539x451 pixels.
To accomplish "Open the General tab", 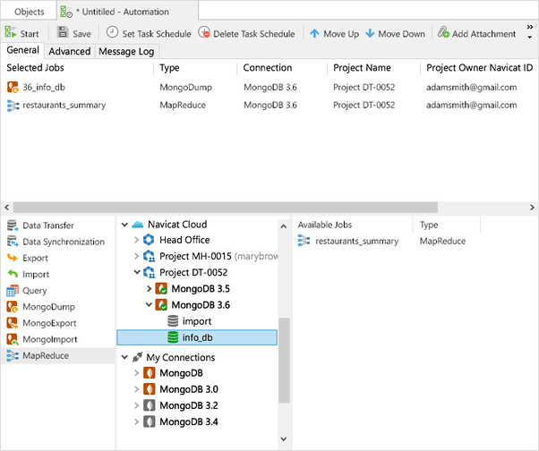I will tap(22, 50).
